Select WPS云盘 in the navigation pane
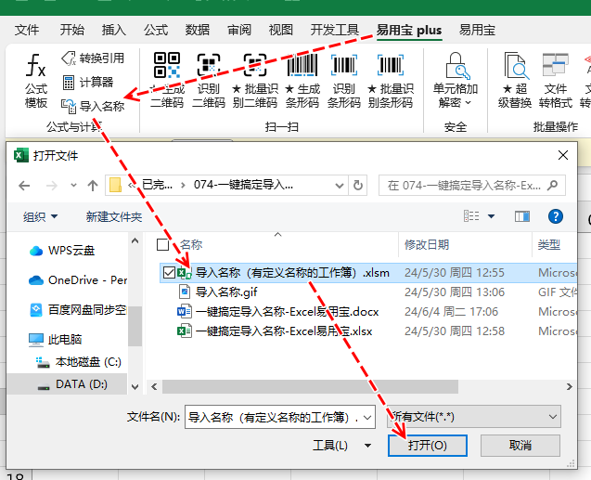The image size is (591, 480). 62,251
